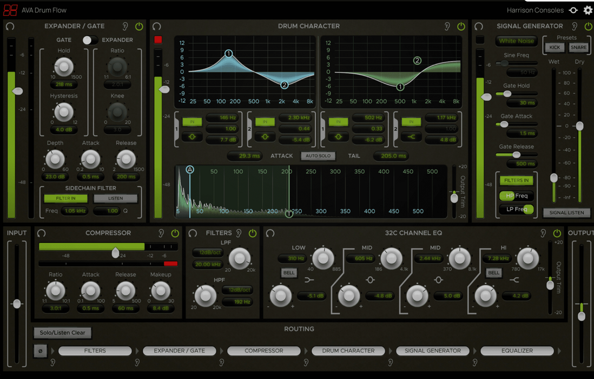
Task: Toggle attack band 1 IN button
Action: point(192,122)
